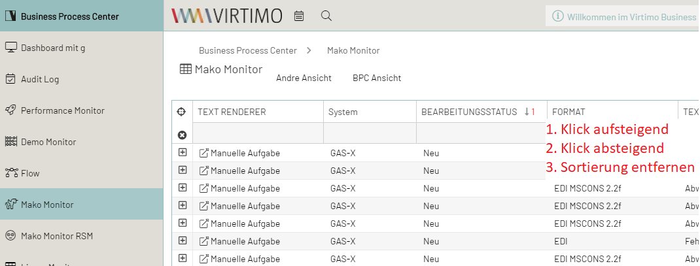Click Business Process Center breadcrumb link

pos(247,50)
